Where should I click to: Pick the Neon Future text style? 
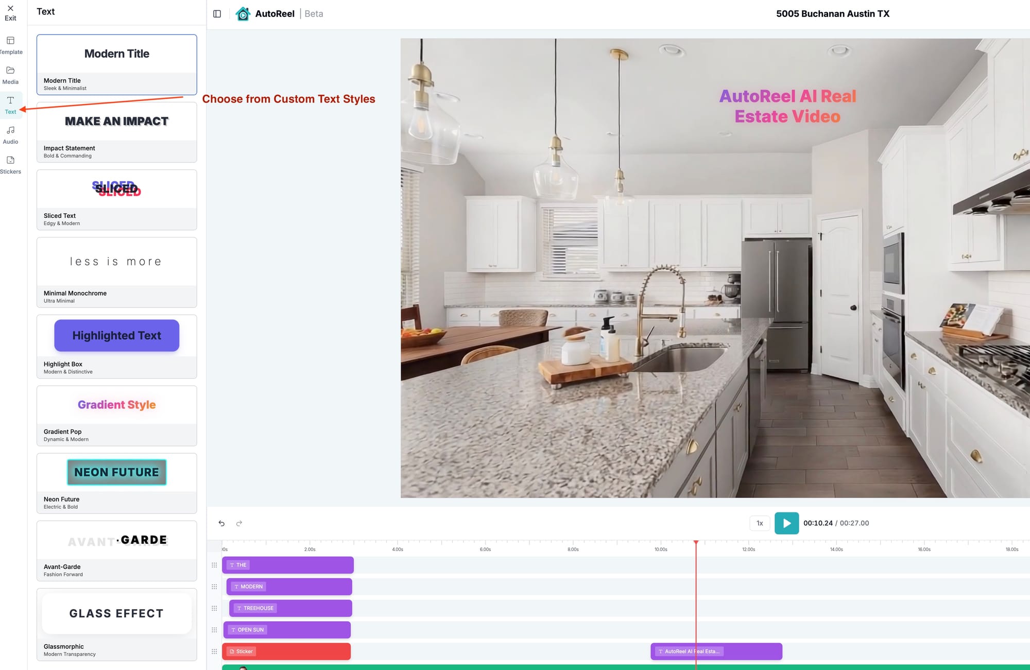pyautogui.click(x=117, y=483)
